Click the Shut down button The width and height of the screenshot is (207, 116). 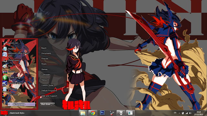pyautogui.click(x=46, y=104)
